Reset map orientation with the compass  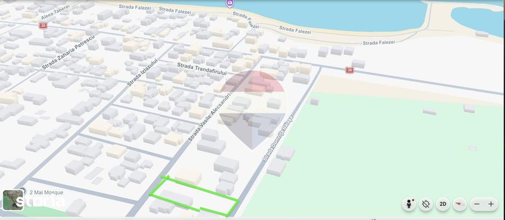coord(460,204)
